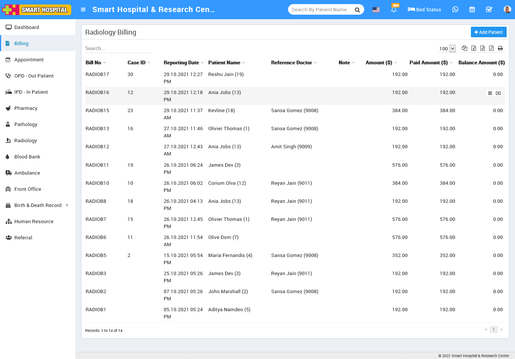Sort by the Reporting Date column
The width and height of the screenshot is (515, 359).
click(184, 63)
